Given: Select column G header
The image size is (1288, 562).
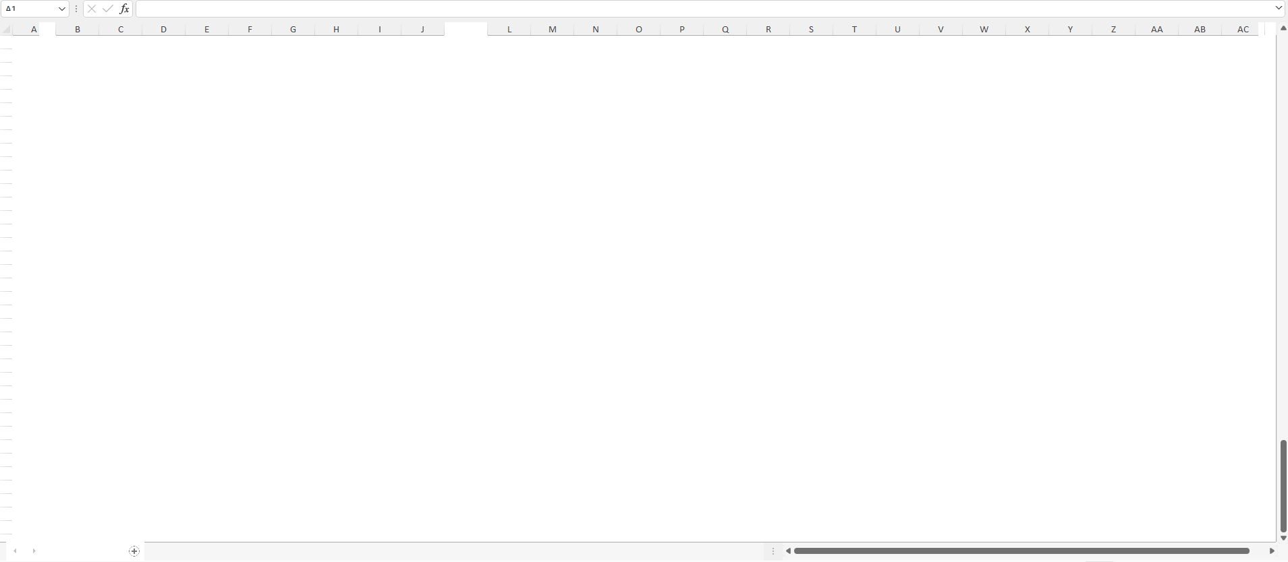Looking at the screenshot, I should click(x=293, y=29).
